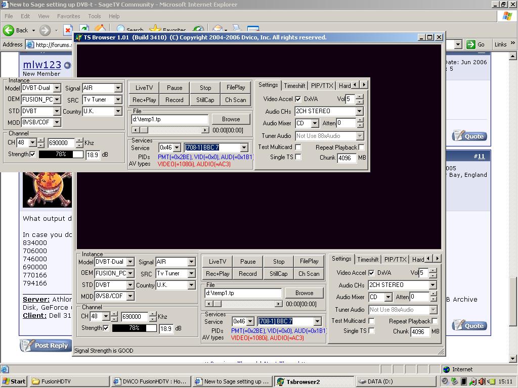
Task: Click mlw123's online status indicator icon
Action: coord(67,65)
